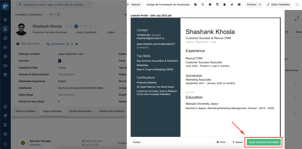Click the calendar meeting icon in toolbar
This screenshot has height=149, width=302.
tap(217, 5)
